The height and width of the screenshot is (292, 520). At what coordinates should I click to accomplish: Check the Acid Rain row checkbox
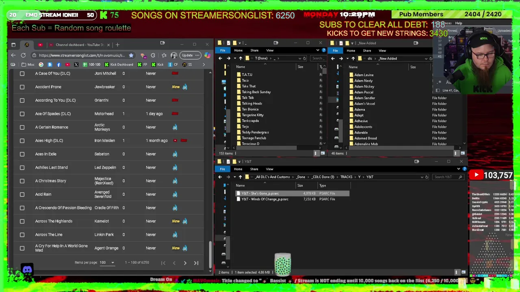pyautogui.click(x=22, y=194)
